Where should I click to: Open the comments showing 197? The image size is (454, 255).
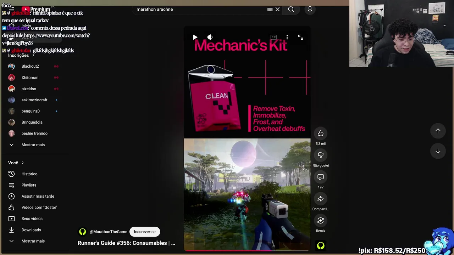(x=321, y=177)
